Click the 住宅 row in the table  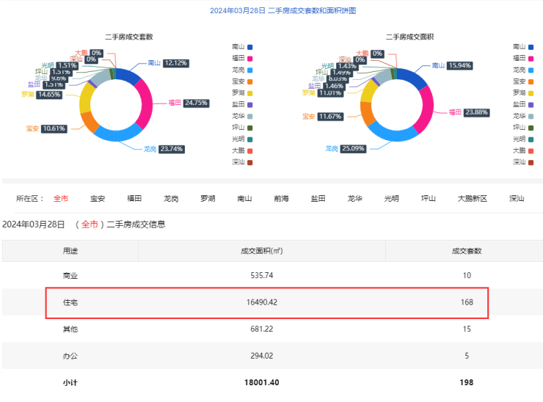click(x=267, y=302)
